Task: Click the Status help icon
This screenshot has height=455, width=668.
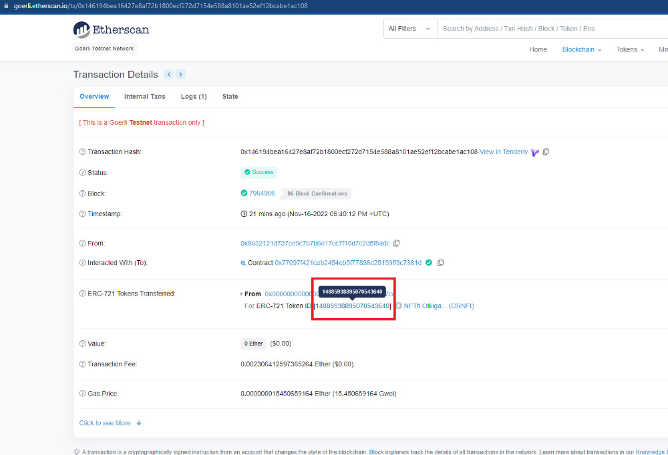Action: click(83, 173)
